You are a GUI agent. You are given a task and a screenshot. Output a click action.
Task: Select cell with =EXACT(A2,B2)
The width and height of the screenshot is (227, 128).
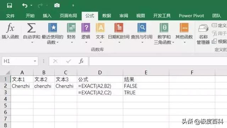100,86
